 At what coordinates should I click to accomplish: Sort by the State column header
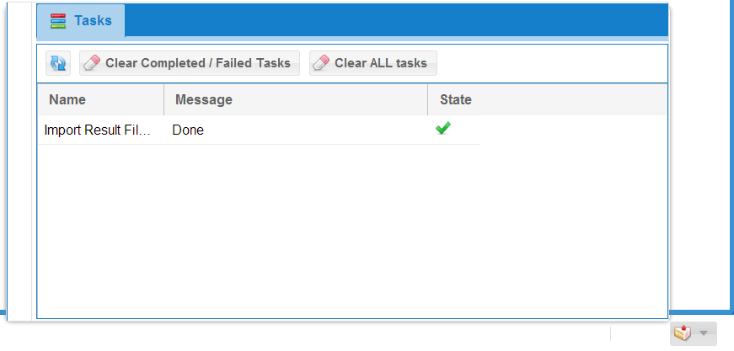click(x=456, y=99)
